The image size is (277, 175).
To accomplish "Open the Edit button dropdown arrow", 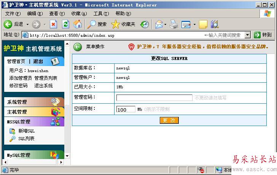I will tap(194, 24).
